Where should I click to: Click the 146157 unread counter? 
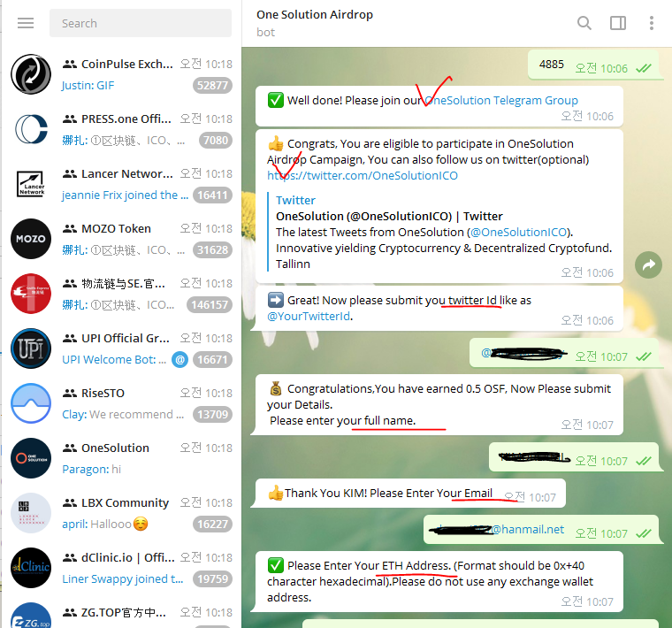pos(210,305)
